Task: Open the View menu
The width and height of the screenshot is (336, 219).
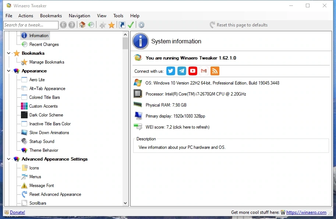Action: point(102,15)
